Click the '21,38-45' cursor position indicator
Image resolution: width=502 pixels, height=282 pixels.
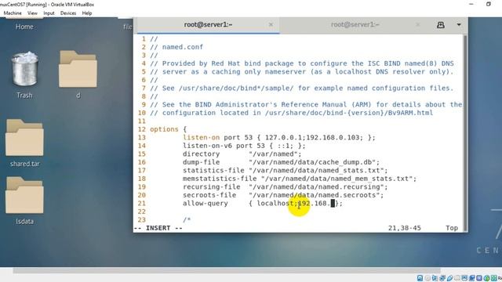point(405,228)
